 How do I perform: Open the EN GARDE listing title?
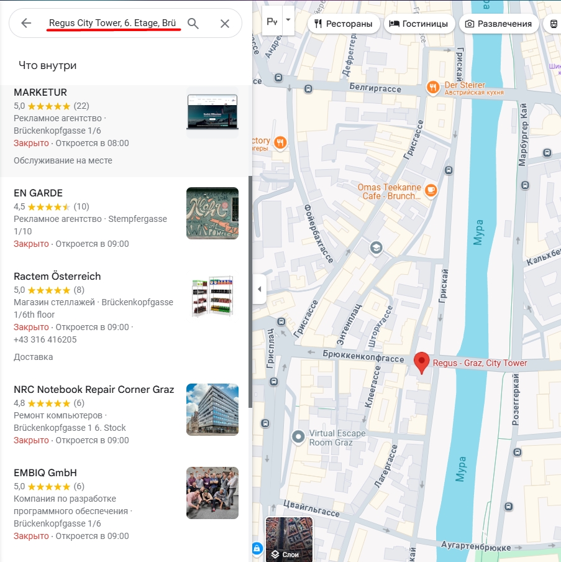39,193
